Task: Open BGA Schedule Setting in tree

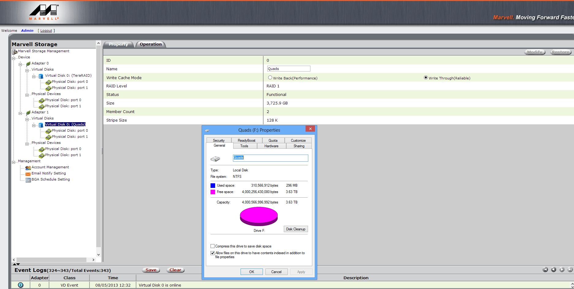Action: (x=51, y=179)
